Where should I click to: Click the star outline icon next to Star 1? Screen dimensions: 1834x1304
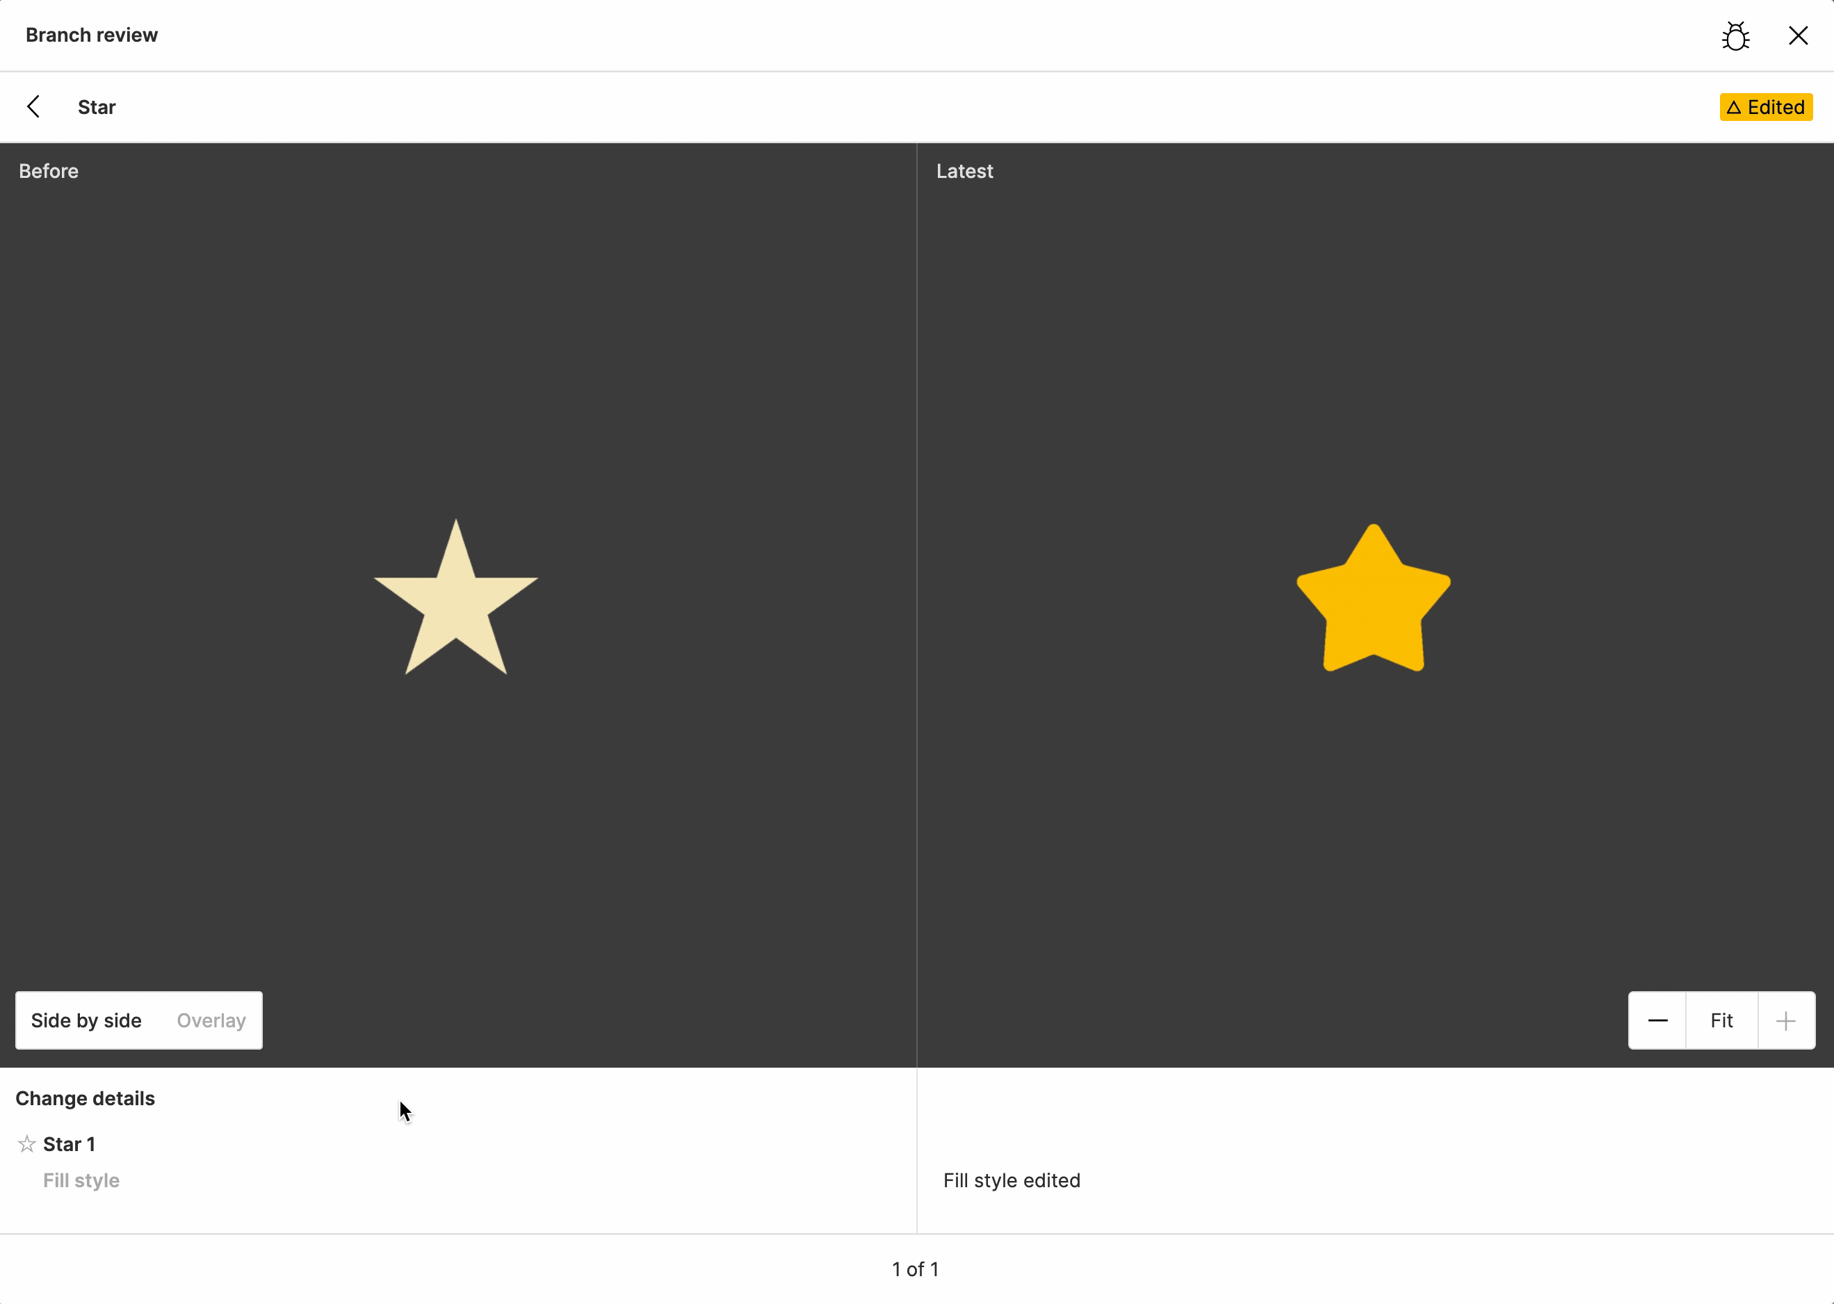[x=26, y=1143]
